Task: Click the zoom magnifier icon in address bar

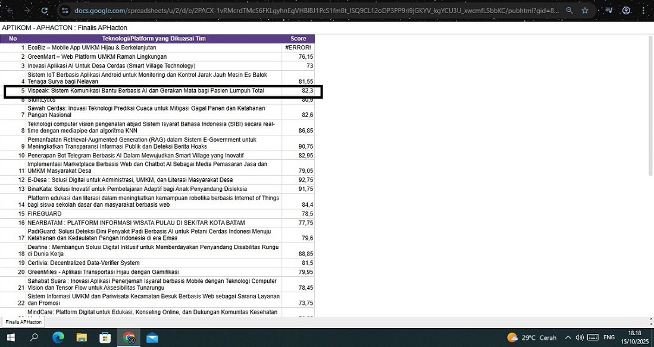Action: click(569, 11)
